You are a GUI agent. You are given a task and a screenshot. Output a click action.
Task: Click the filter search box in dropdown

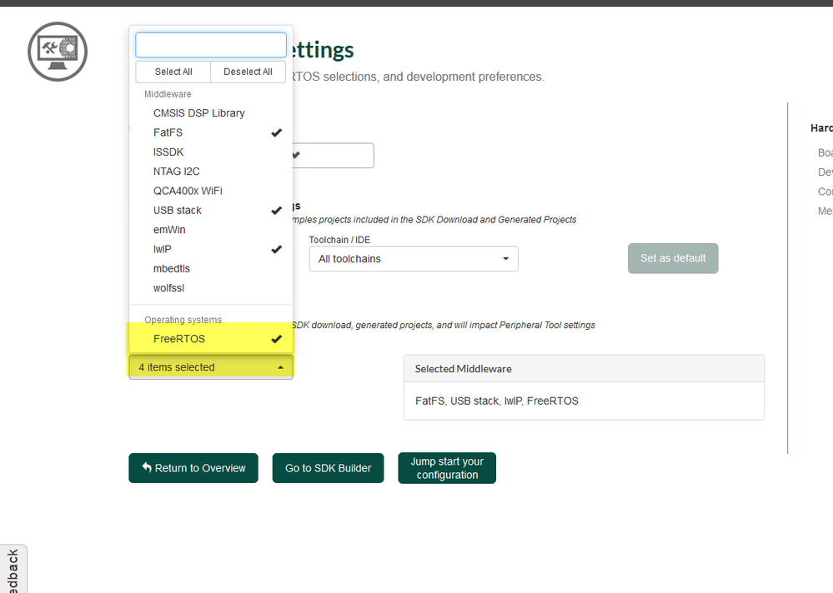click(211, 45)
